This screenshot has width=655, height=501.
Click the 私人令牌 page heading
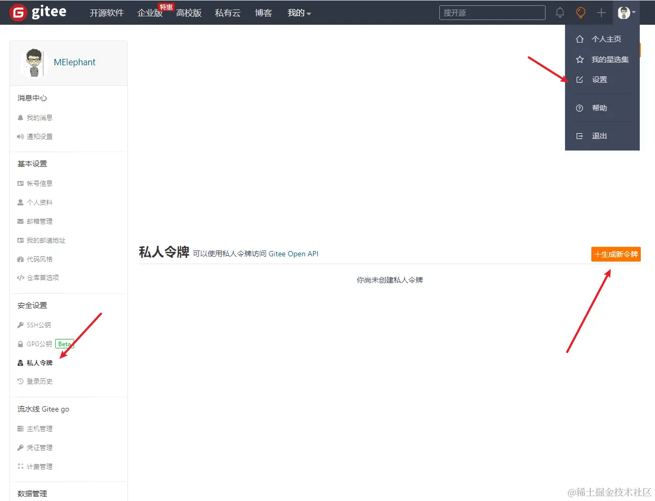164,252
